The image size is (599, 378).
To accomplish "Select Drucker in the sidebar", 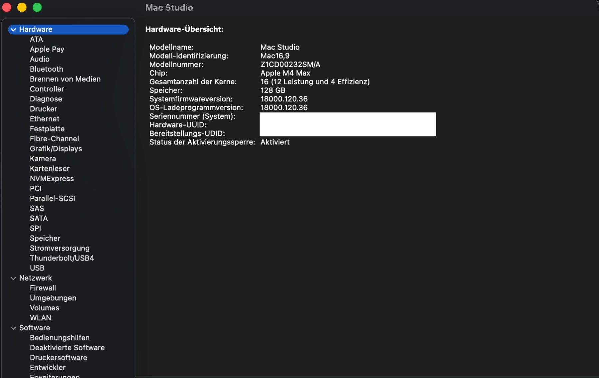I will pyautogui.click(x=44, y=109).
